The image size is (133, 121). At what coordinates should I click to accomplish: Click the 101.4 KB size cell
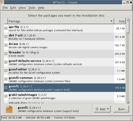pos(120,37)
